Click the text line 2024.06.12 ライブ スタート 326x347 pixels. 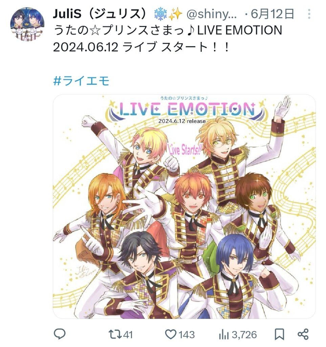pos(142,47)
